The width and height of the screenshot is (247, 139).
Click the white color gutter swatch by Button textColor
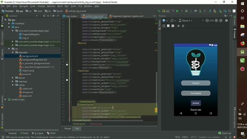click(67, 64)
